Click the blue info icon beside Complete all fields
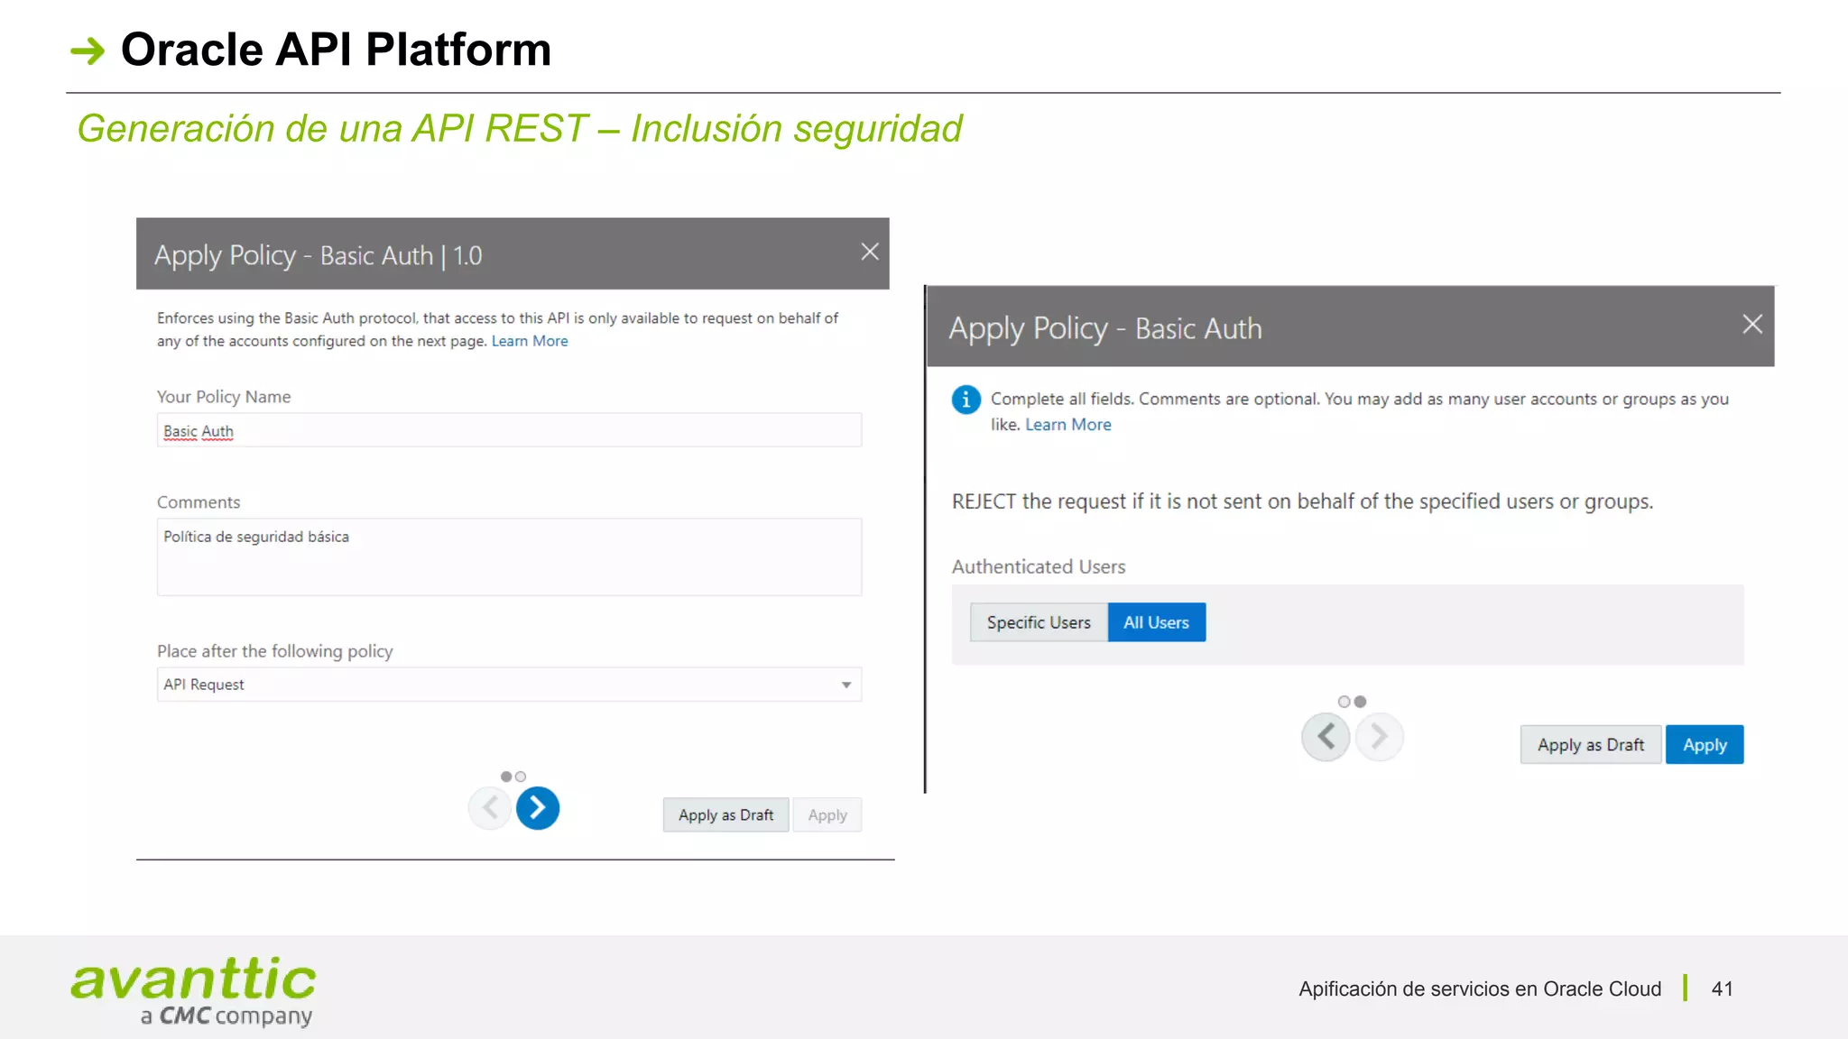Image resolution: width=1848 pixels, height=1039 pixels. coord(966,399)
